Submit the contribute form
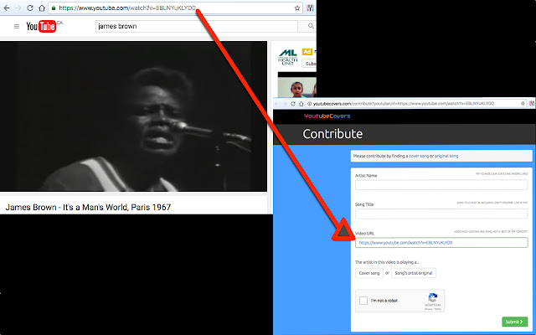The image size is (536, 335). pyautogui.click(x=514, y=322)
